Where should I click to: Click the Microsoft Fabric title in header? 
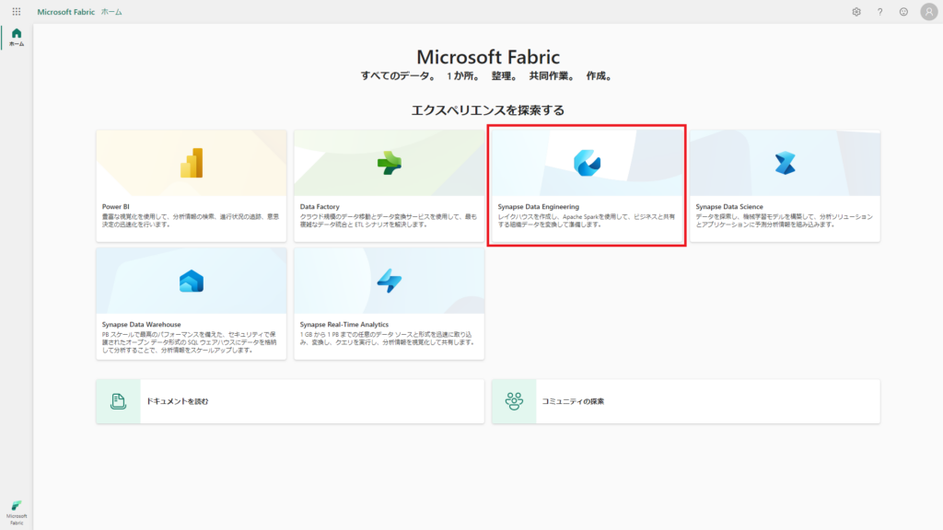coord(66,12)
